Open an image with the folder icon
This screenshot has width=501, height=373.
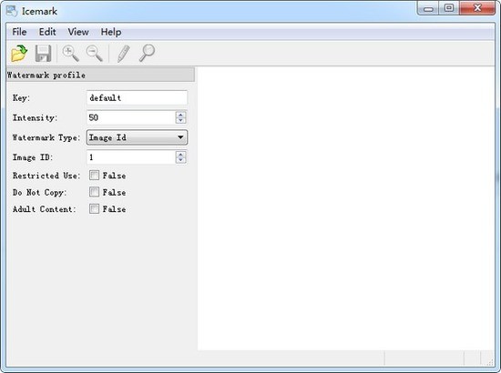(19, 53)
